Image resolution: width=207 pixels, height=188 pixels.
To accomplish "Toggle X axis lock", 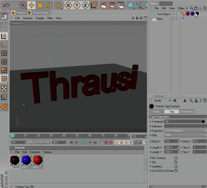I will pos(68,5).
